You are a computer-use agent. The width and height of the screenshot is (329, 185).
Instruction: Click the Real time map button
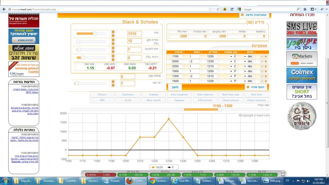(x=231, y=94)
